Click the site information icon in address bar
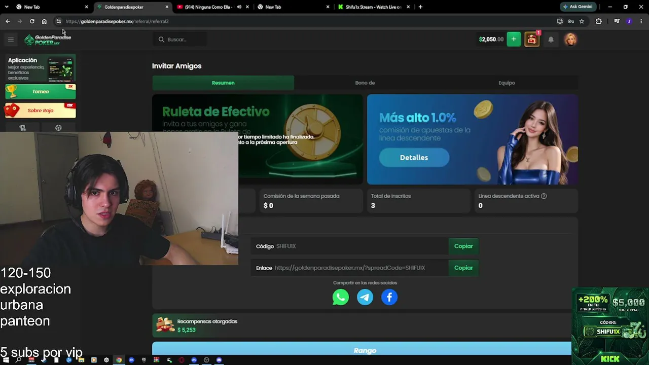 tap(58, 21)
